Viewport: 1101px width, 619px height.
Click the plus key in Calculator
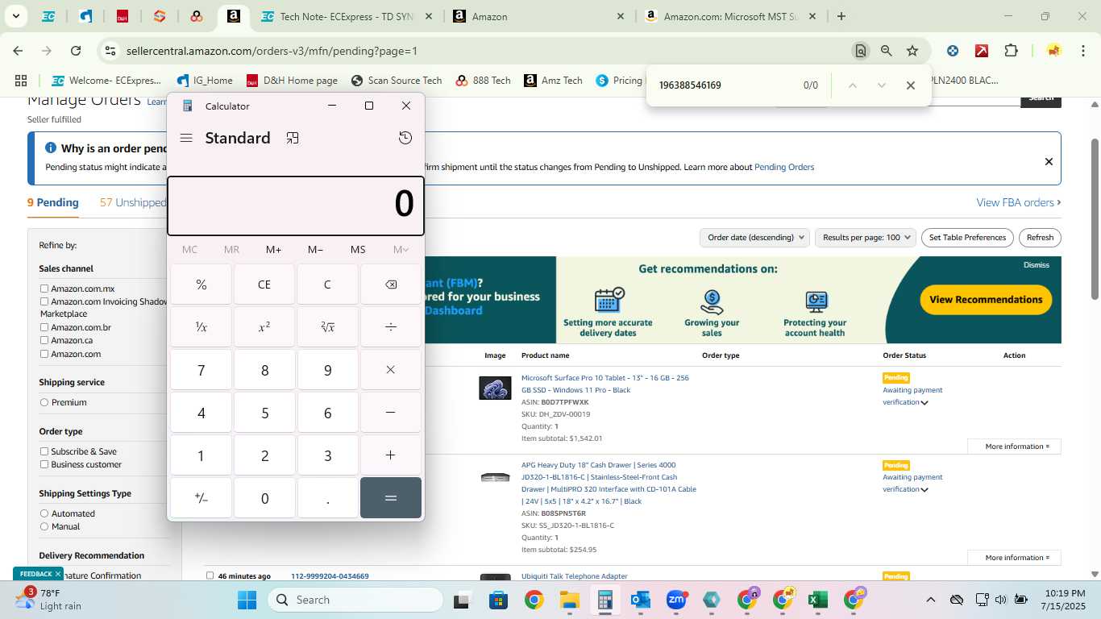(x=391, y=455)
